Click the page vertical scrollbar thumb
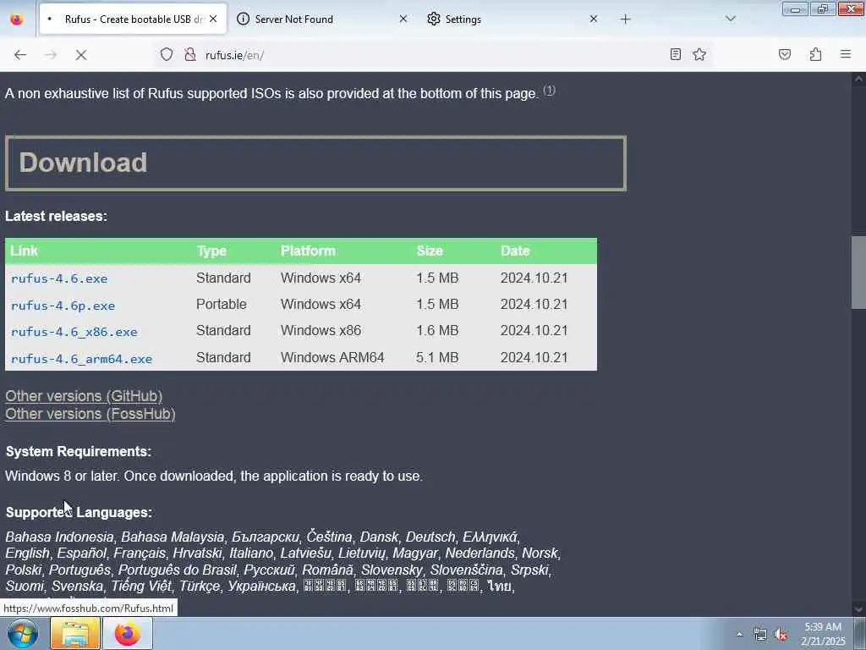The height and width of the screenshot is (650, 866). click(x=858, y=273)
